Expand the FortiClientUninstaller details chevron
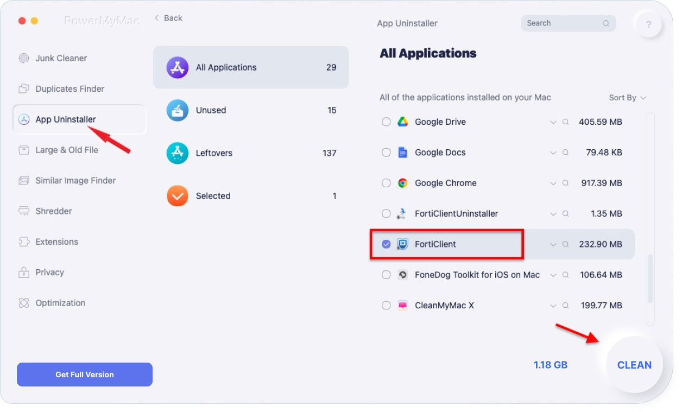 coord(553,214)
